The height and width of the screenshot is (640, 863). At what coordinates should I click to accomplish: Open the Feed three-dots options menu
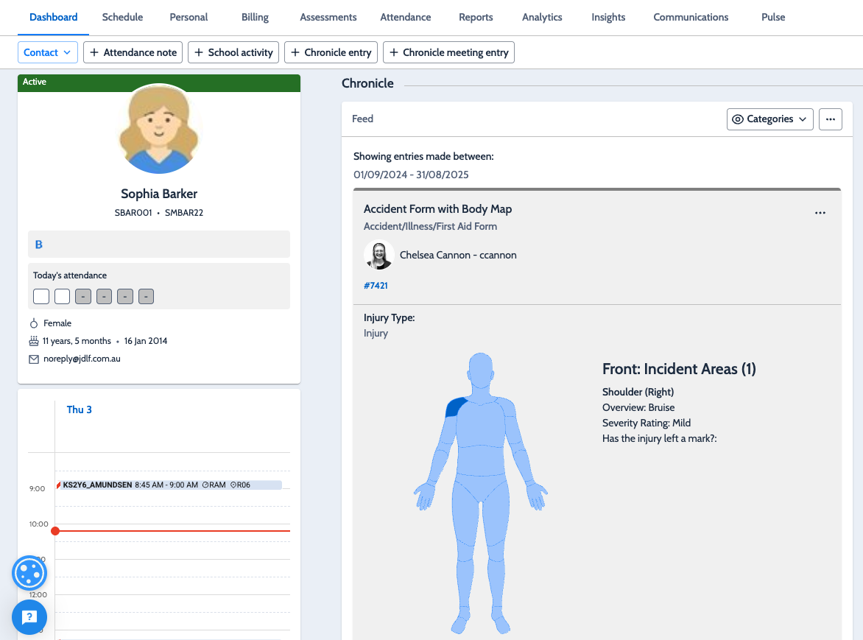coord(830,119)
